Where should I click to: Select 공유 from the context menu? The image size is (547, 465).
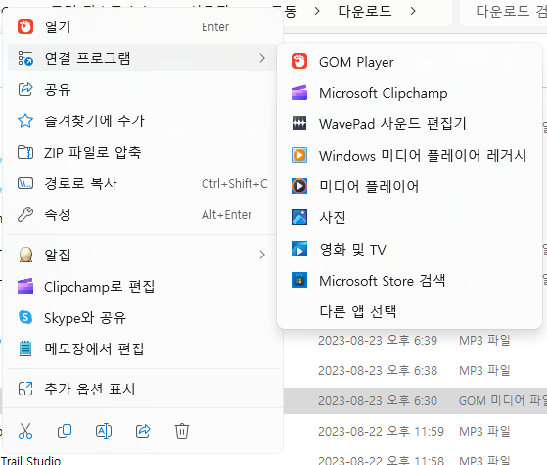(x=58, y=90)
